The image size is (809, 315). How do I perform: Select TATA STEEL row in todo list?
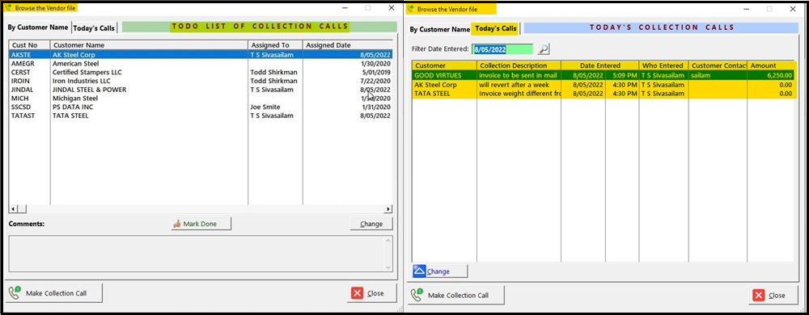pyautogui.click(x=201, y=115)
